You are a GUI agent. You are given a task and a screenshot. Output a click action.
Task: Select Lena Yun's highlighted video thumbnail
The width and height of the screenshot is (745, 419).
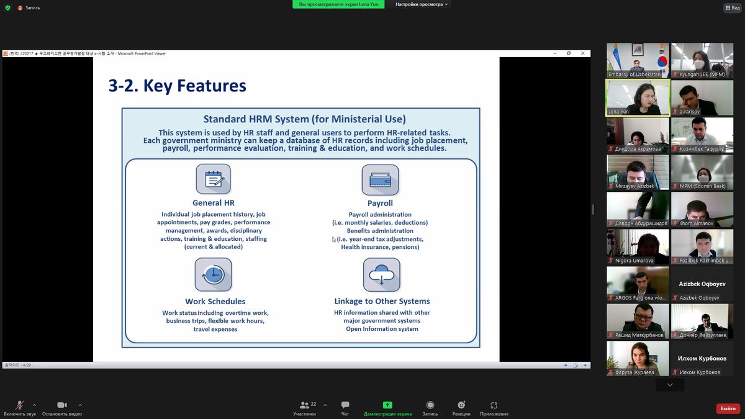point(637,97)
